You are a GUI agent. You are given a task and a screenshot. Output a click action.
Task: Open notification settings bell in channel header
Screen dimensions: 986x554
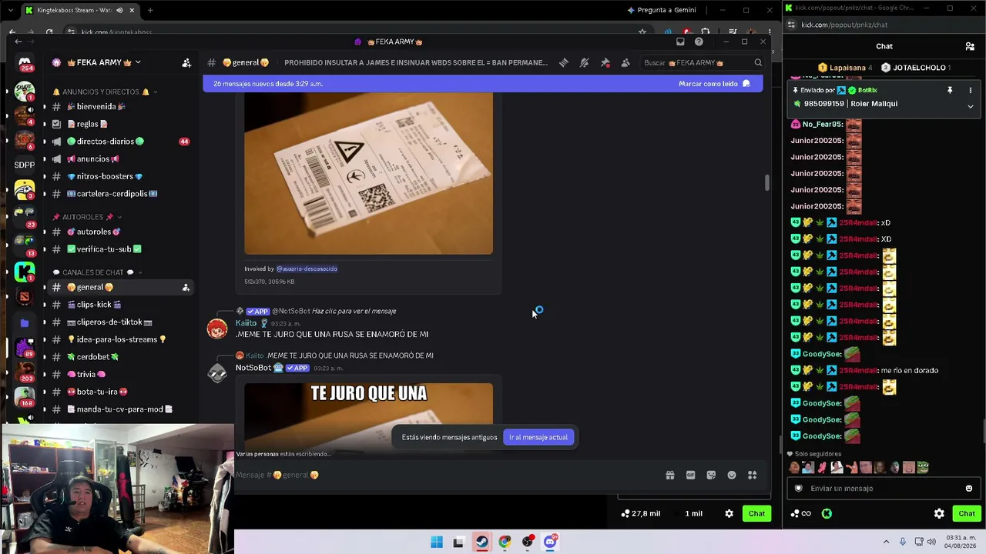pos(585,62)
